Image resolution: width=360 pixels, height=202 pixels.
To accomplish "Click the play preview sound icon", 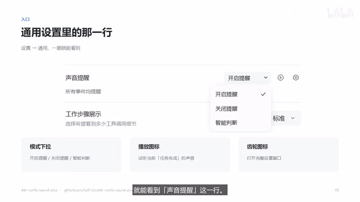I will (281, 77).
